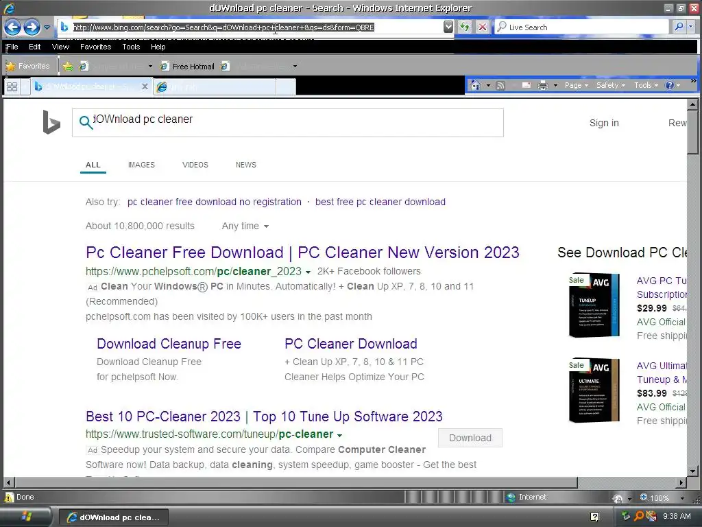
Task: Open the Page dropdown menu
Action: 576,85
